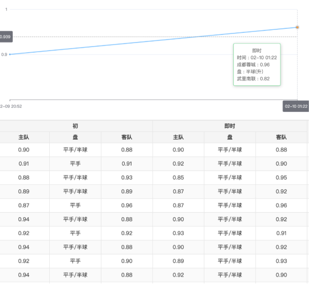The image size is (317, 284).
Task: Click the 主队 header under 即时
Action: coord(178,137)
